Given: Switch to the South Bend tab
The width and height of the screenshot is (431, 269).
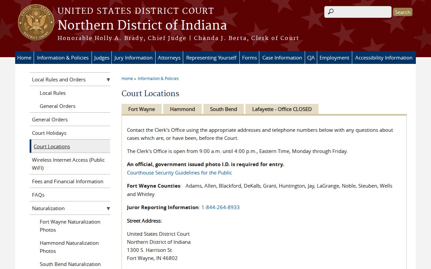Looking at the screenshot, I should tap(224, 109).
